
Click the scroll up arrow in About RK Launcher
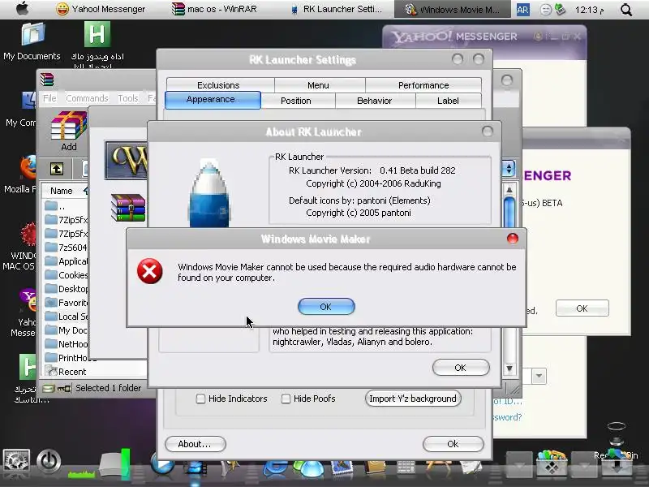[509, 190]
